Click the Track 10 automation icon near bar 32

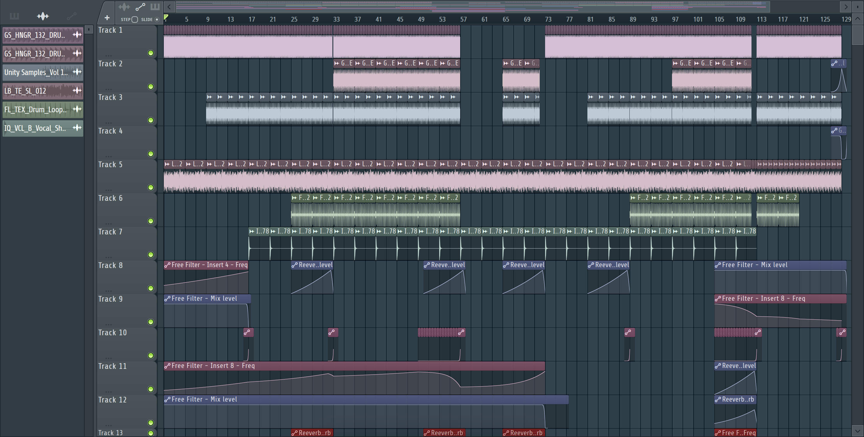point(332,332)
